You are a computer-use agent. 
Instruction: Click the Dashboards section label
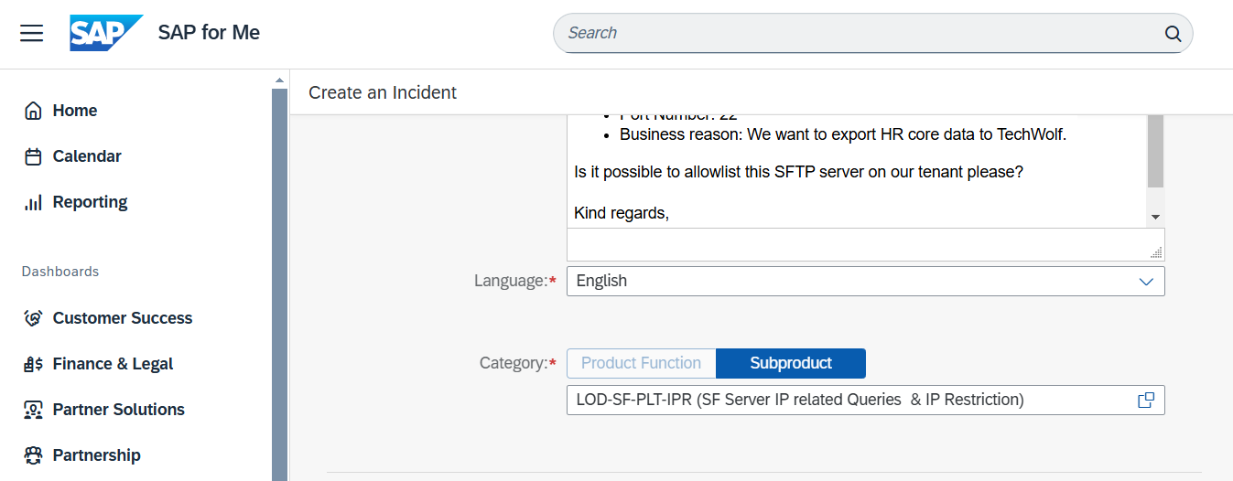click(x=60, y=272)
